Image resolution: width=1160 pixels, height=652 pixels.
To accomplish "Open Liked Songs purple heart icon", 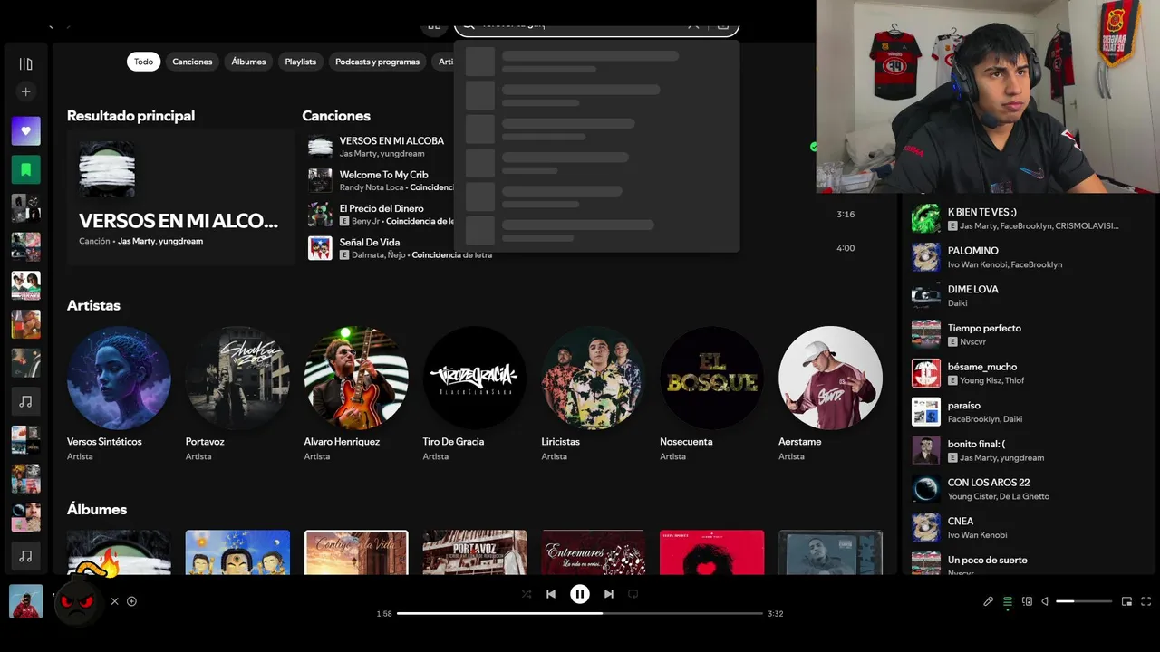I will tap(25, 130).
